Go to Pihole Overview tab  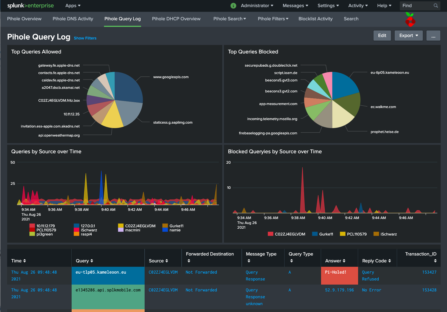pos(24,19)
